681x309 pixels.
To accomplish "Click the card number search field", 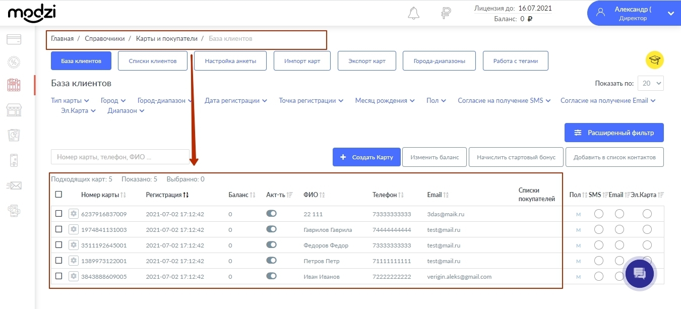I will pos(120,157).
